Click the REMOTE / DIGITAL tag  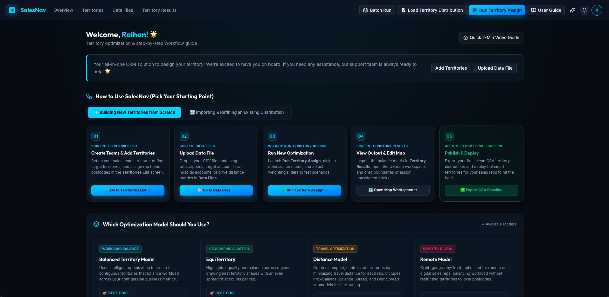[438, 249]
